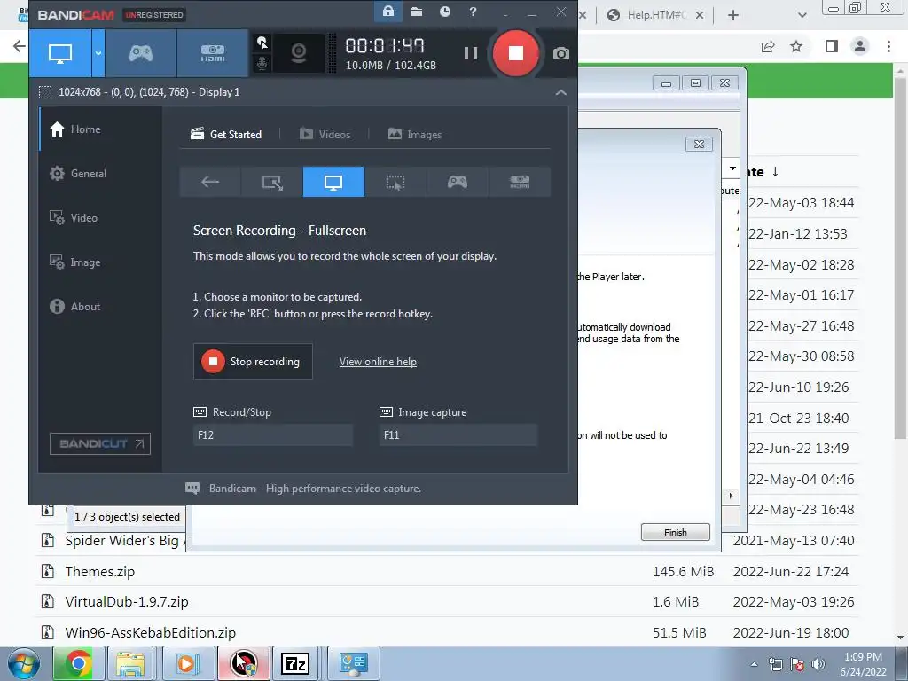Open a new browser tab with plus

point(733,15)
